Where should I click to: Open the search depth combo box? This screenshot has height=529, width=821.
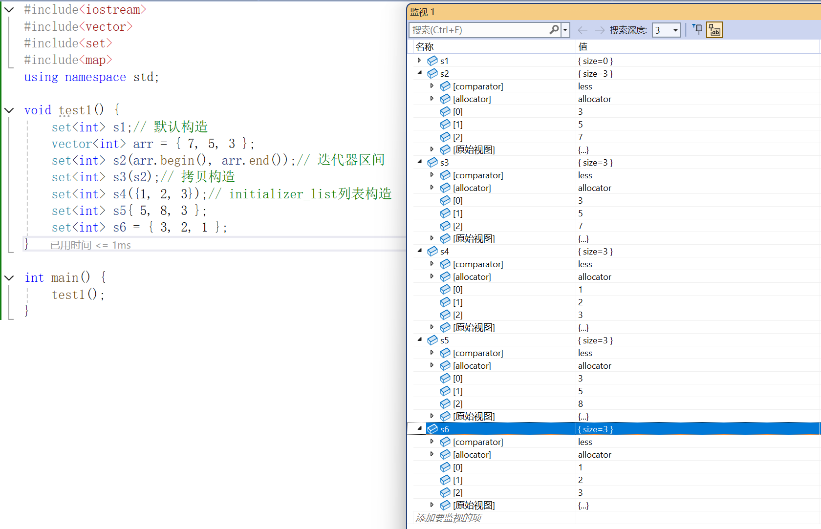coord(667,30)
